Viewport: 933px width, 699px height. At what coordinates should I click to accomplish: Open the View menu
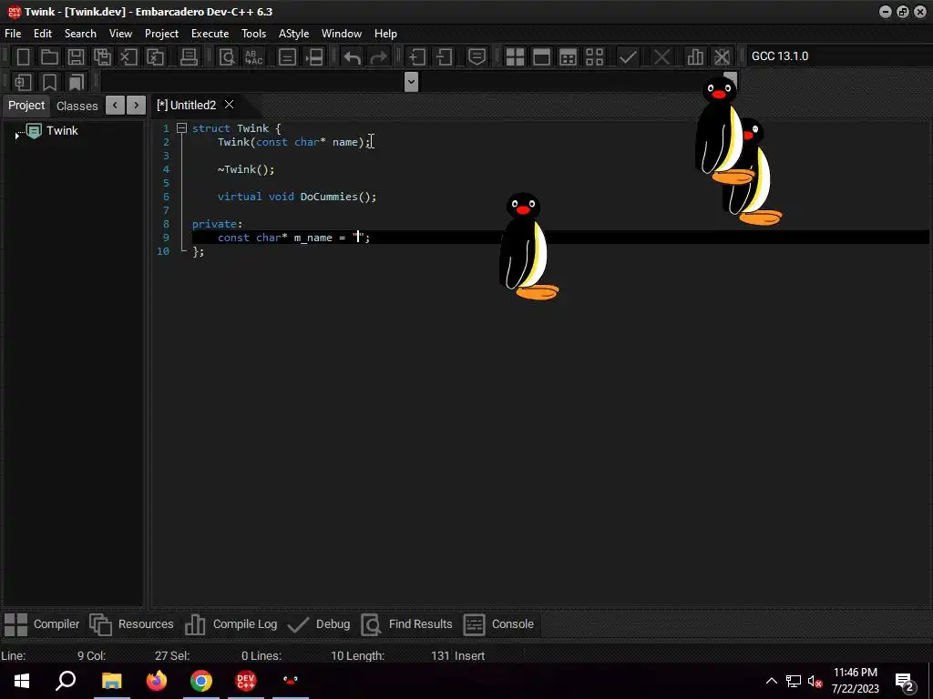tap(120, 34)
